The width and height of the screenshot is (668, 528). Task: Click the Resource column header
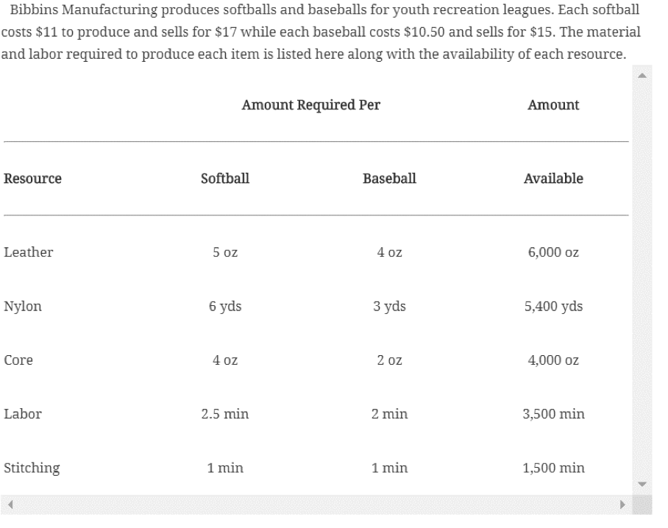[x=32, y=179]
